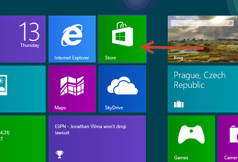Click the Internet Explorer 'e' logo

pyautogui.click(x=72, y=35)
